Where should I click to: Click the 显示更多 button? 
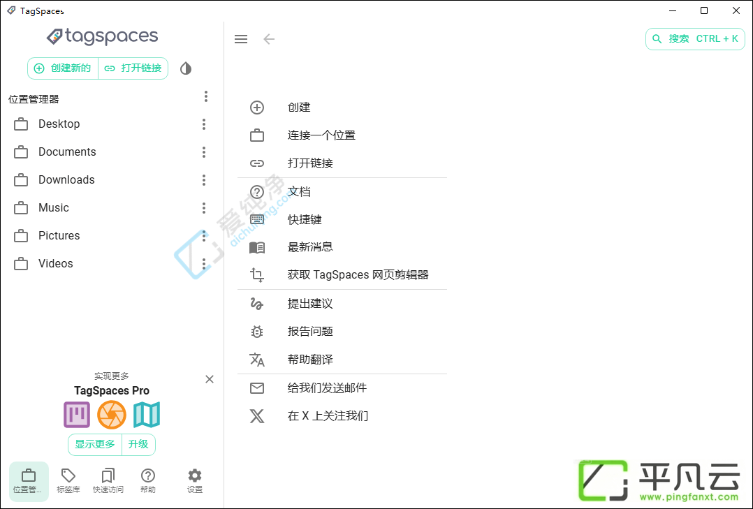click(95, 445)
